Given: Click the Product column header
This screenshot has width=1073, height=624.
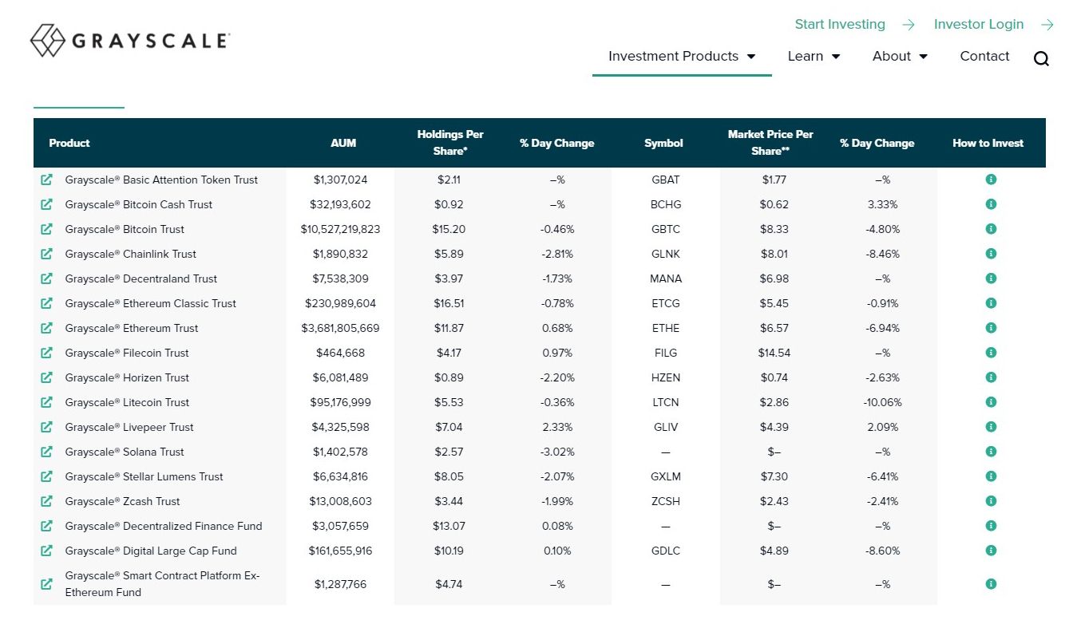Looking at the screenshot, I should point(69,143).
